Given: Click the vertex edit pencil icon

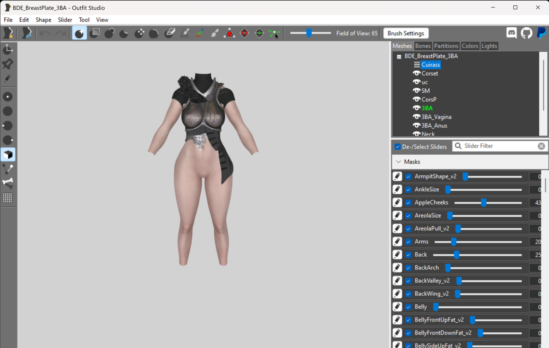Looking at the screenshot, I should 8,78.
